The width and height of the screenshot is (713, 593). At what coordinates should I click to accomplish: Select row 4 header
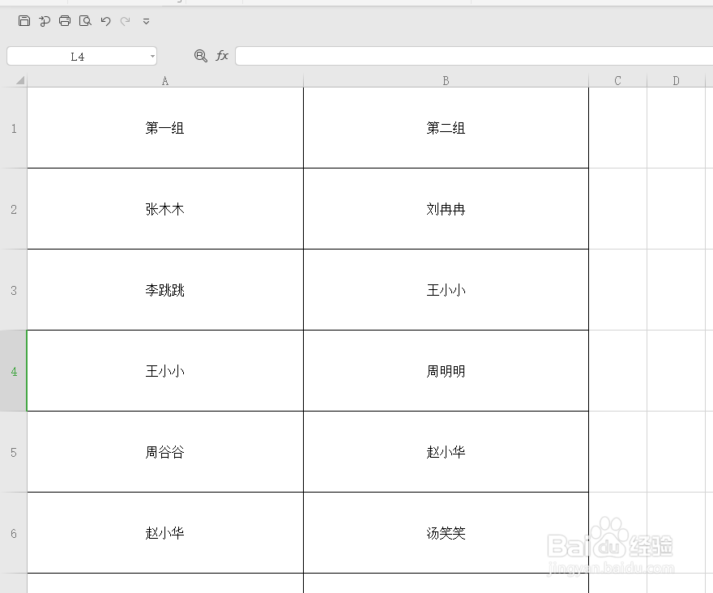(x=14, y=371)
